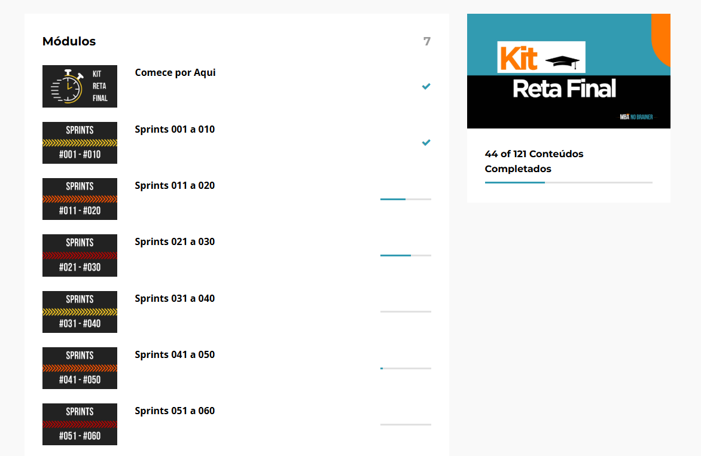Open the Sprints 041 a 050 module
The height and width of the screenshot is (456, 701).
click(x=175, y=355)
